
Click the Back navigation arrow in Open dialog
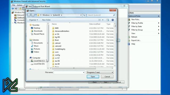click(x=29, y=15)
